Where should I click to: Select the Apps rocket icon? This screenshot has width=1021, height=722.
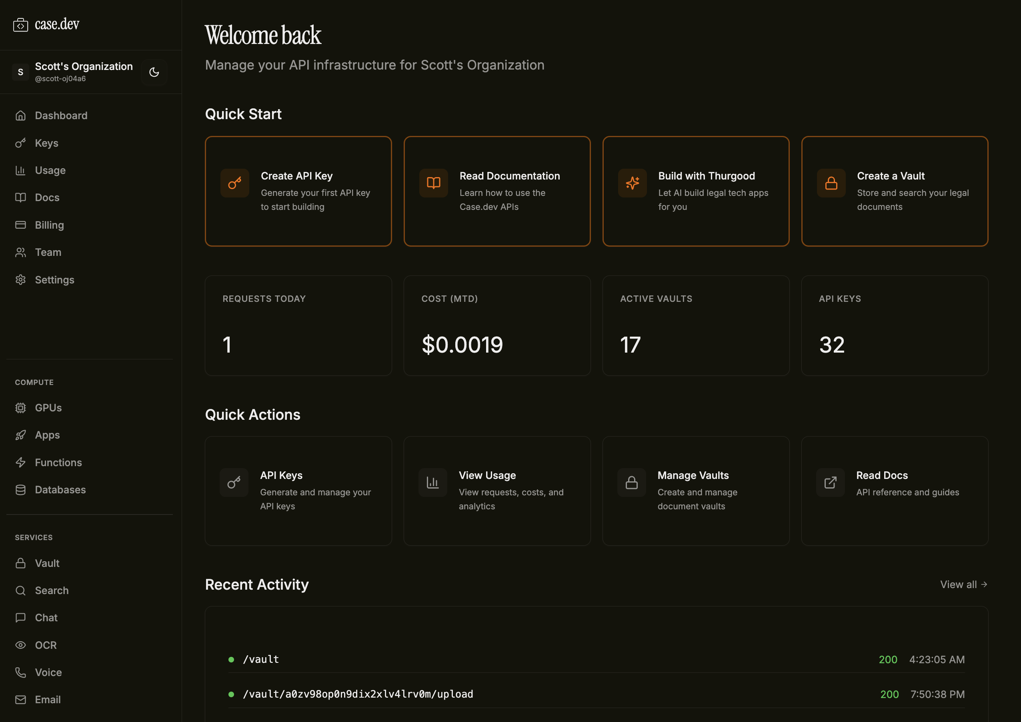pos(20,435)
